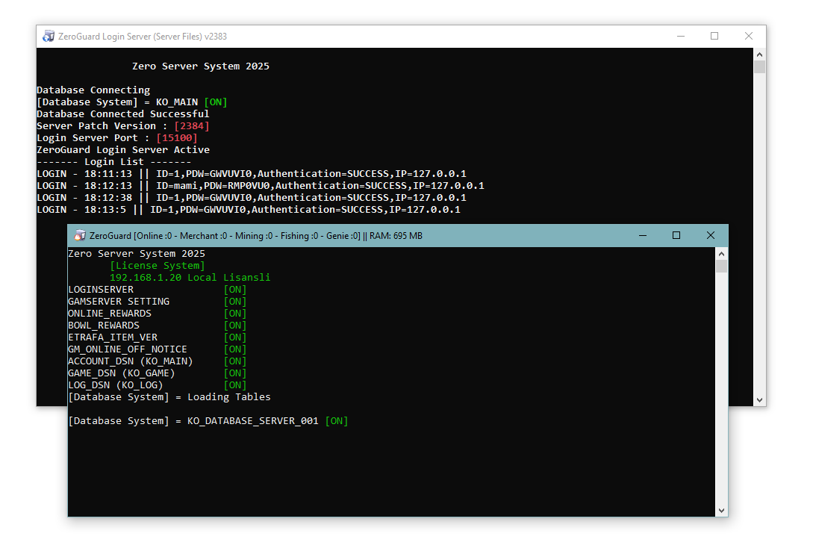The width and height of the screenshot is (813, 551).
Task: Click the [ON] status beside LOGINSERVER
Action: click(234, 290)
